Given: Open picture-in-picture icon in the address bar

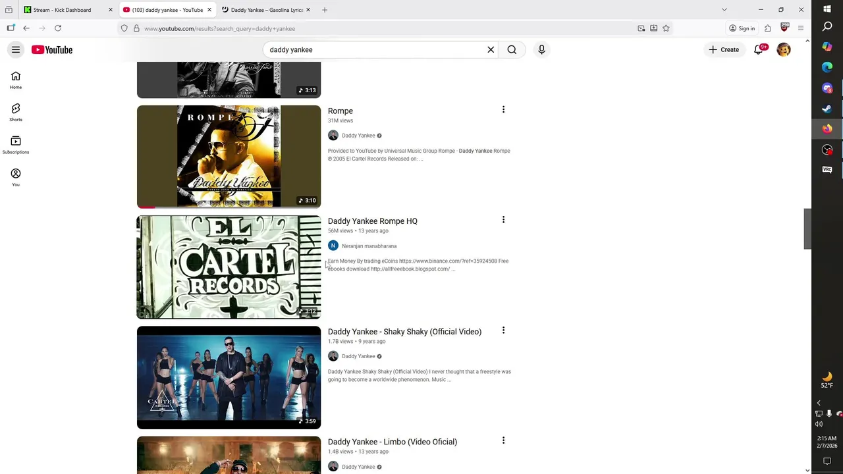Looking at the screenshot, I should point(641,28).
